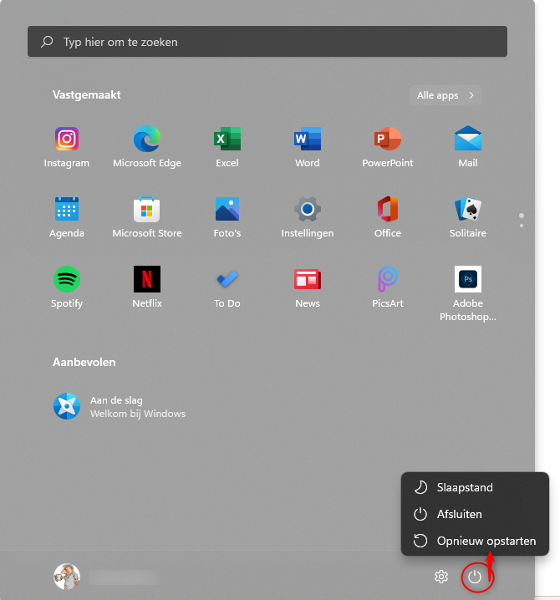Click the power button icon

(x=475, y=577)
